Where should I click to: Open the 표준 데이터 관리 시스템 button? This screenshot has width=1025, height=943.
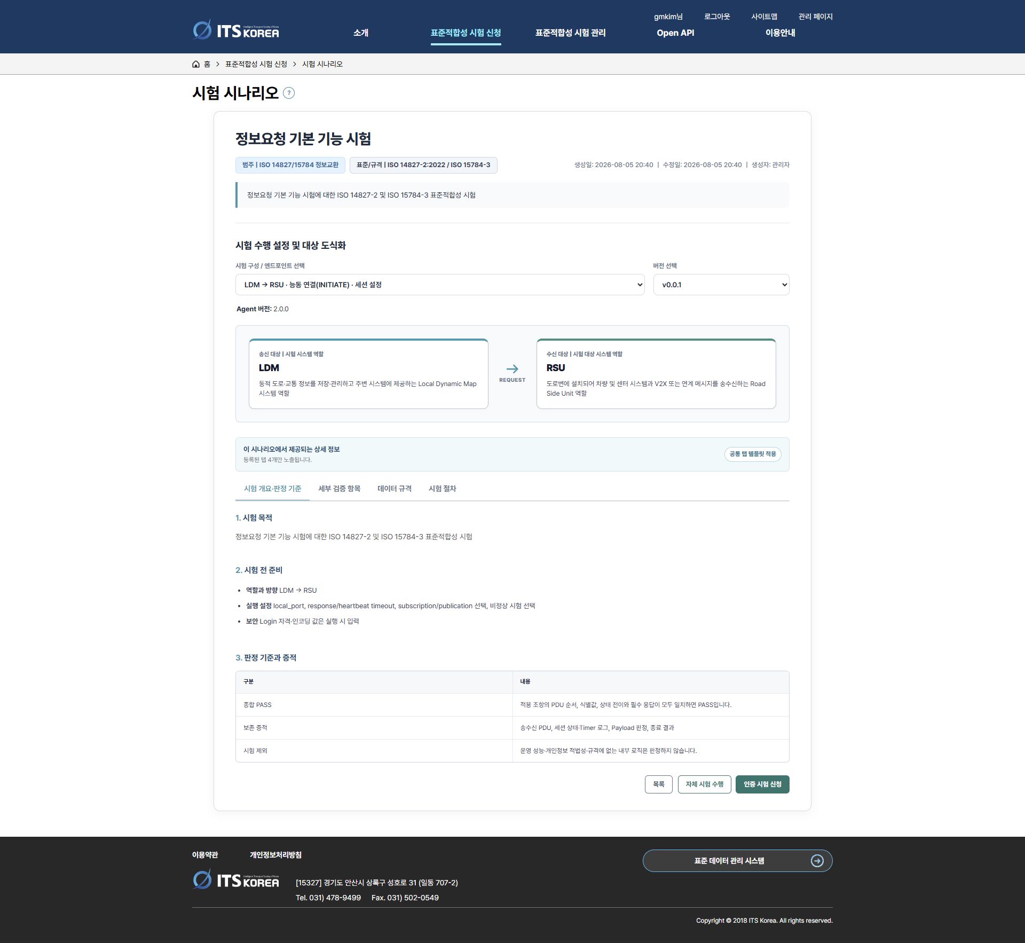tap(737, 861)
